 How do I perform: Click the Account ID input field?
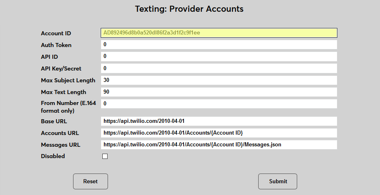point(219,33)
